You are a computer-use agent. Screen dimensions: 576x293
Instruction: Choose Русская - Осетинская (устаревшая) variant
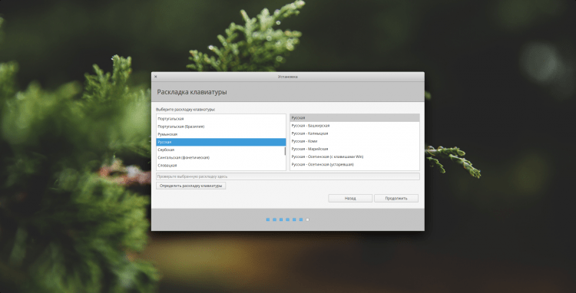pyautogui.click(x=355, y=165)
